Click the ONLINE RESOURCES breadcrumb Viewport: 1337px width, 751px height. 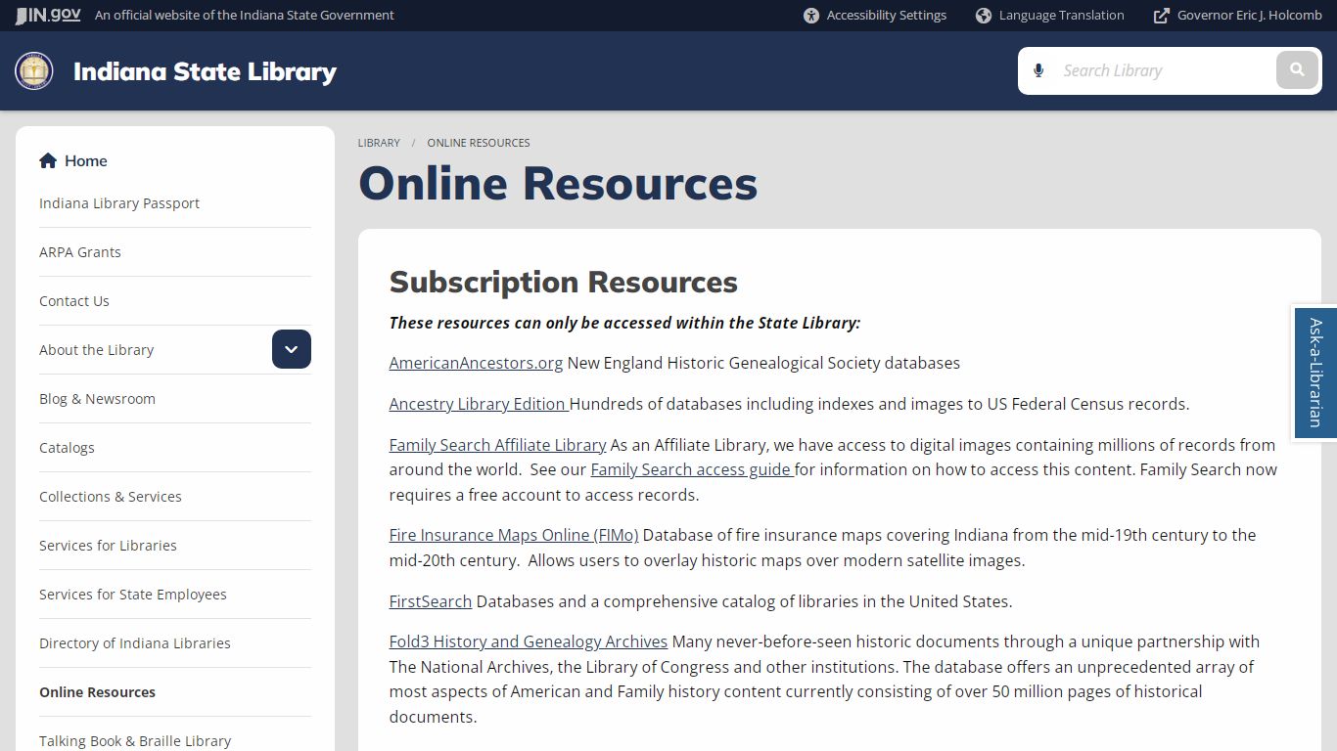tap(479, 143)
